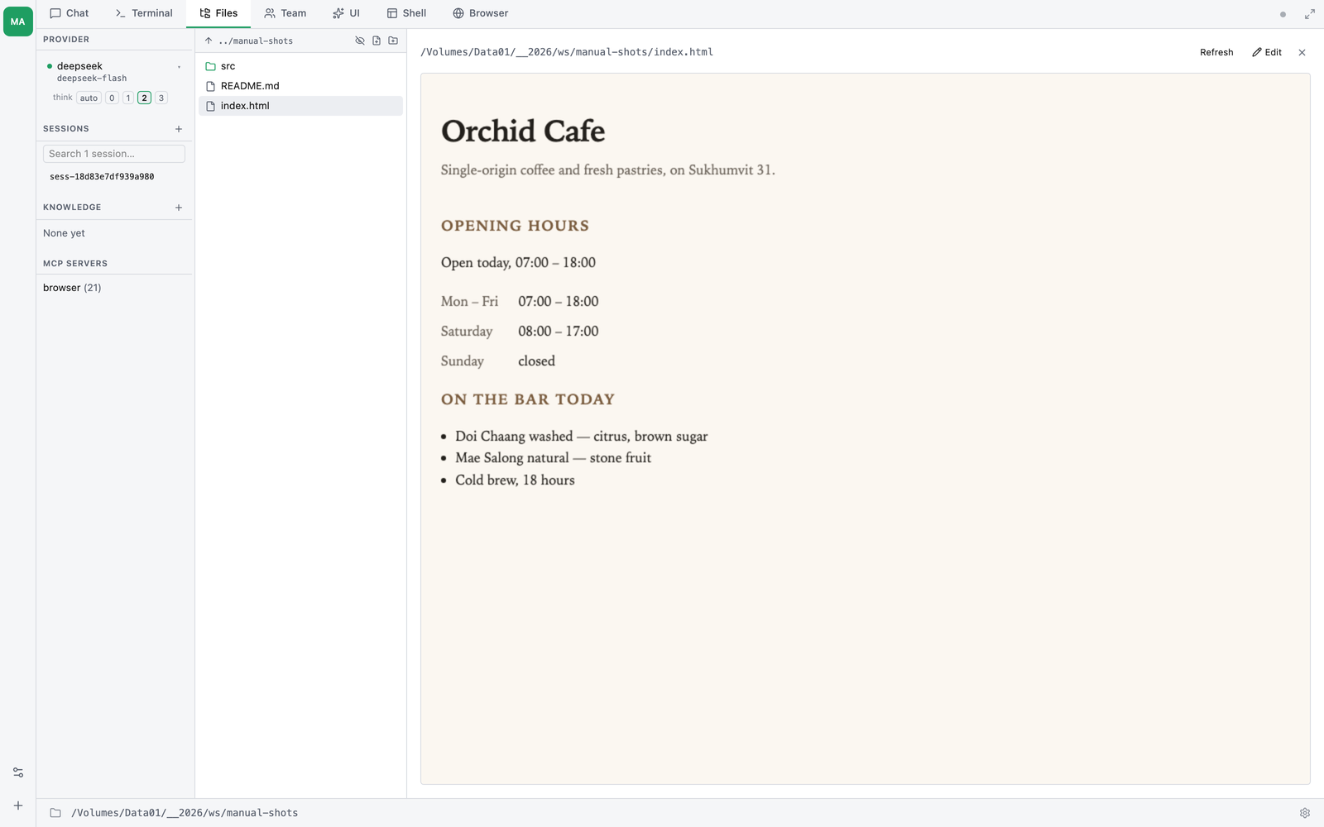Screen dimensions: 1324x827
Task: Go up to the parent directory arrow
Action: (209, 41)
